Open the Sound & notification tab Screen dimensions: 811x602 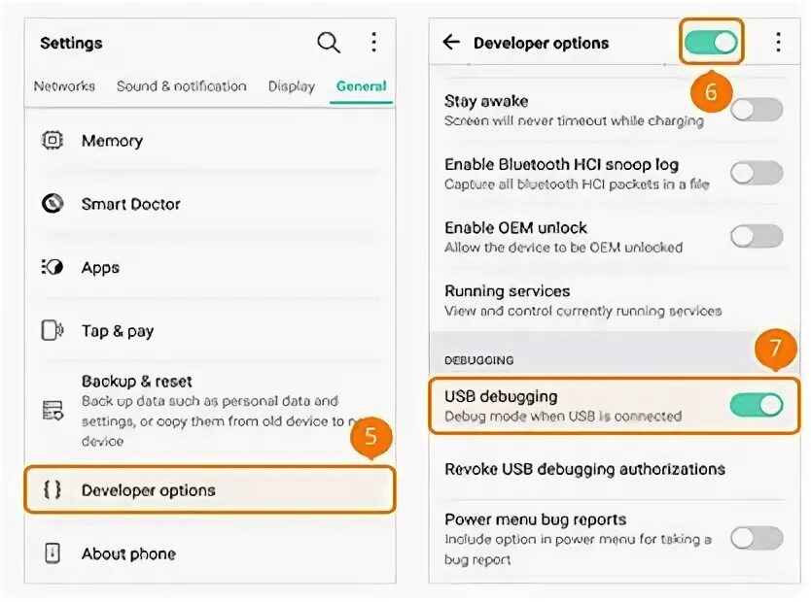click(x=181, y=85)
